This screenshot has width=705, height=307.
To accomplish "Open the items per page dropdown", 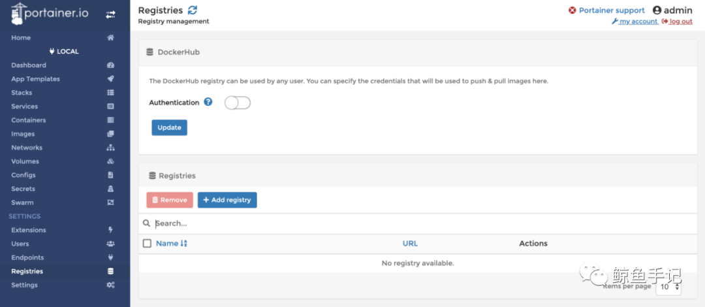I will [x=669, y=286].
